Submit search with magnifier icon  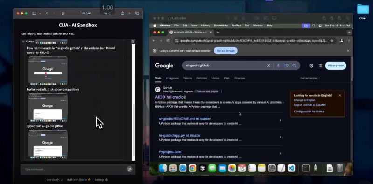294,66
